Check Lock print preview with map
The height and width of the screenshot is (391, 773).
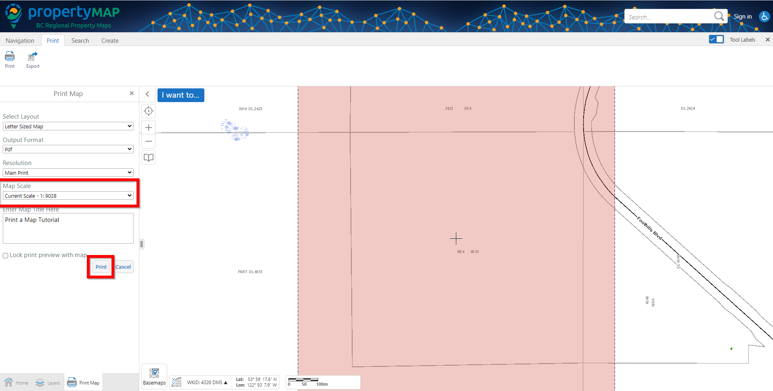pyautogui.click(x=6, y=255)
